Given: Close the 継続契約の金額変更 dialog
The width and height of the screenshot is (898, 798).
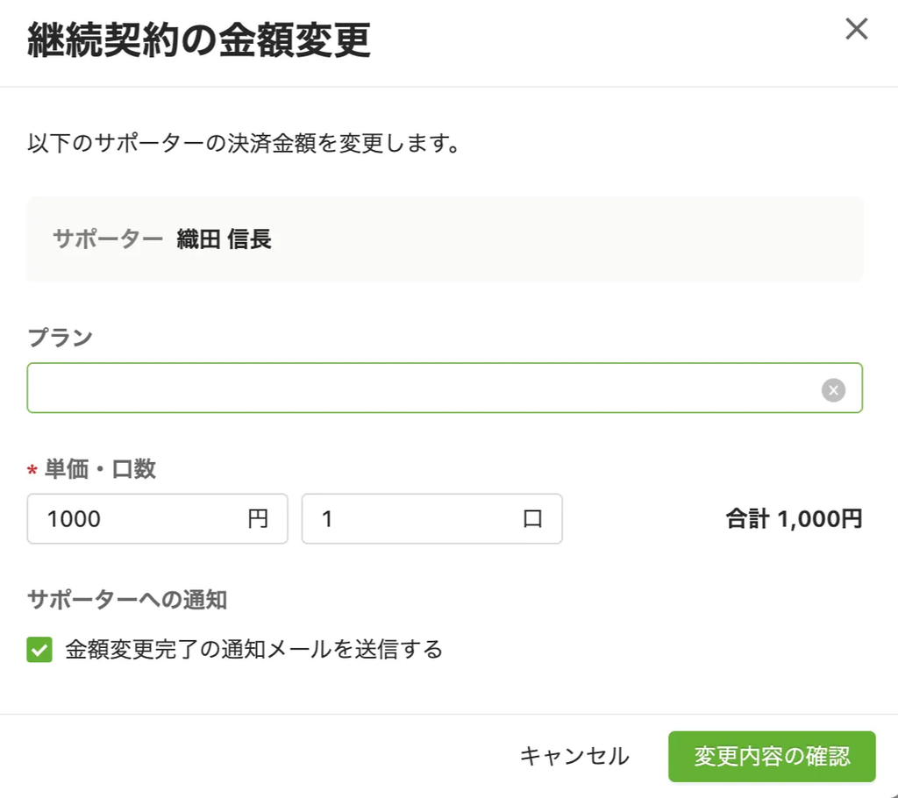Looking at the screenshot, I should tap(856, 29).
